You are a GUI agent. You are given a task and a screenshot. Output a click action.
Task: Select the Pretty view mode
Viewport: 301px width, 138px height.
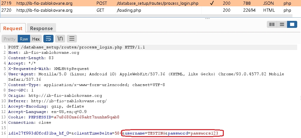9,39
